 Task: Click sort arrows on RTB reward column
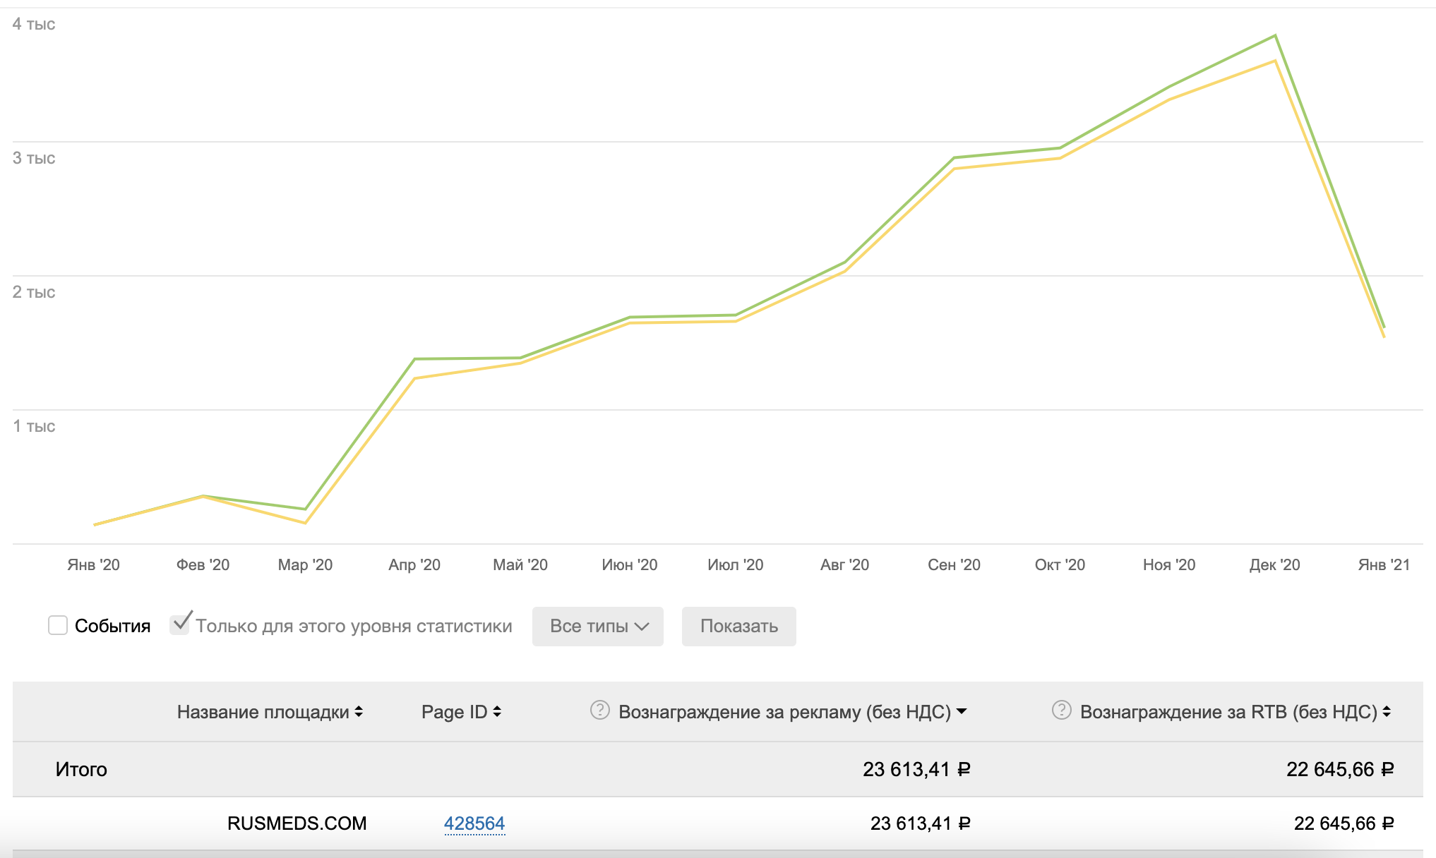1387,712
